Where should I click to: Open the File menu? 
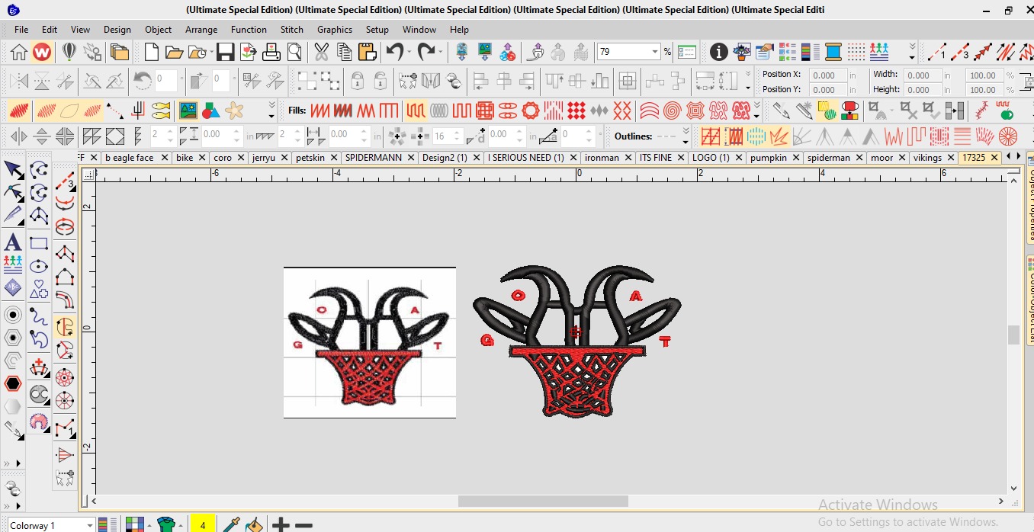[x=21, y=29]
